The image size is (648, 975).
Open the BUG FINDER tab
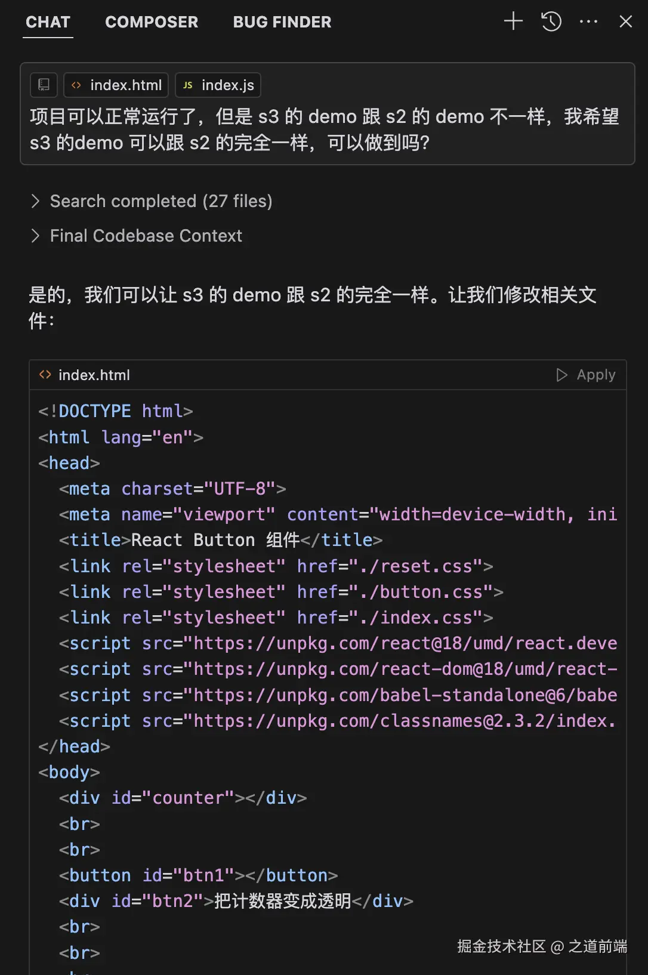pyautogui.click(x=282, y=23)
